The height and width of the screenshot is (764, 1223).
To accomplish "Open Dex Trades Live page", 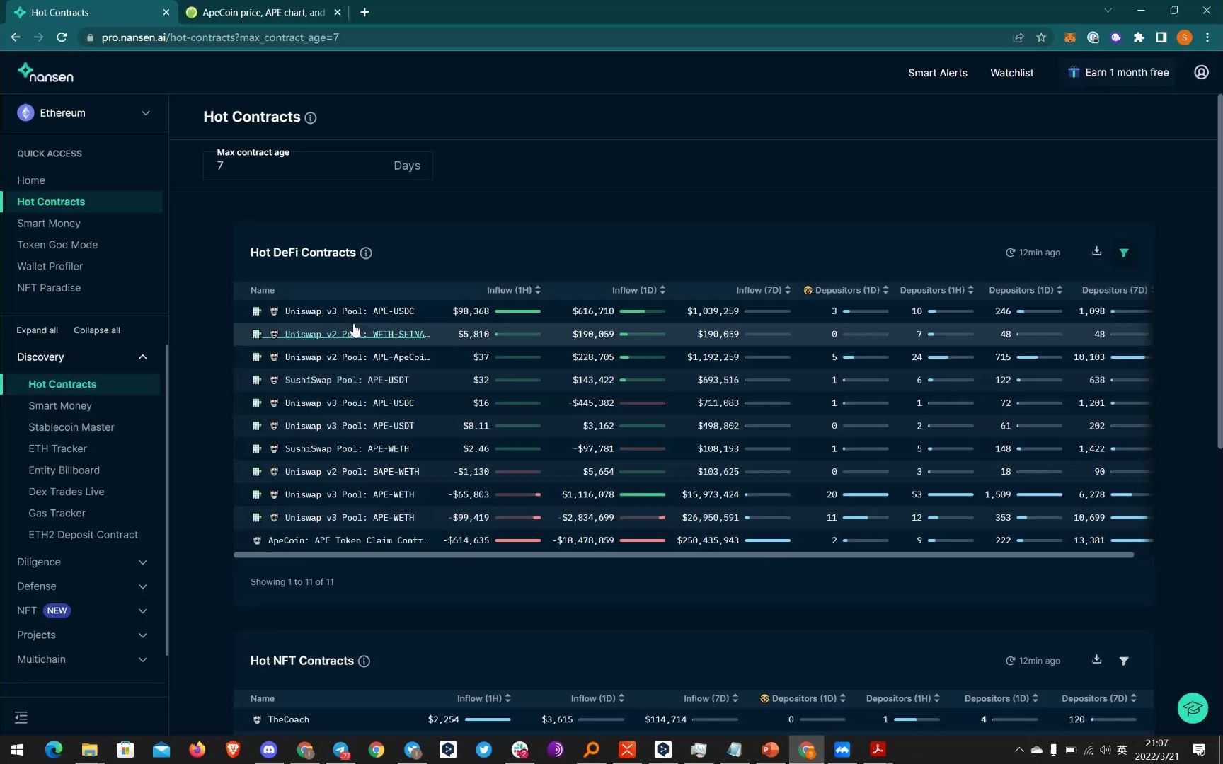I will (x=67, y=492).
